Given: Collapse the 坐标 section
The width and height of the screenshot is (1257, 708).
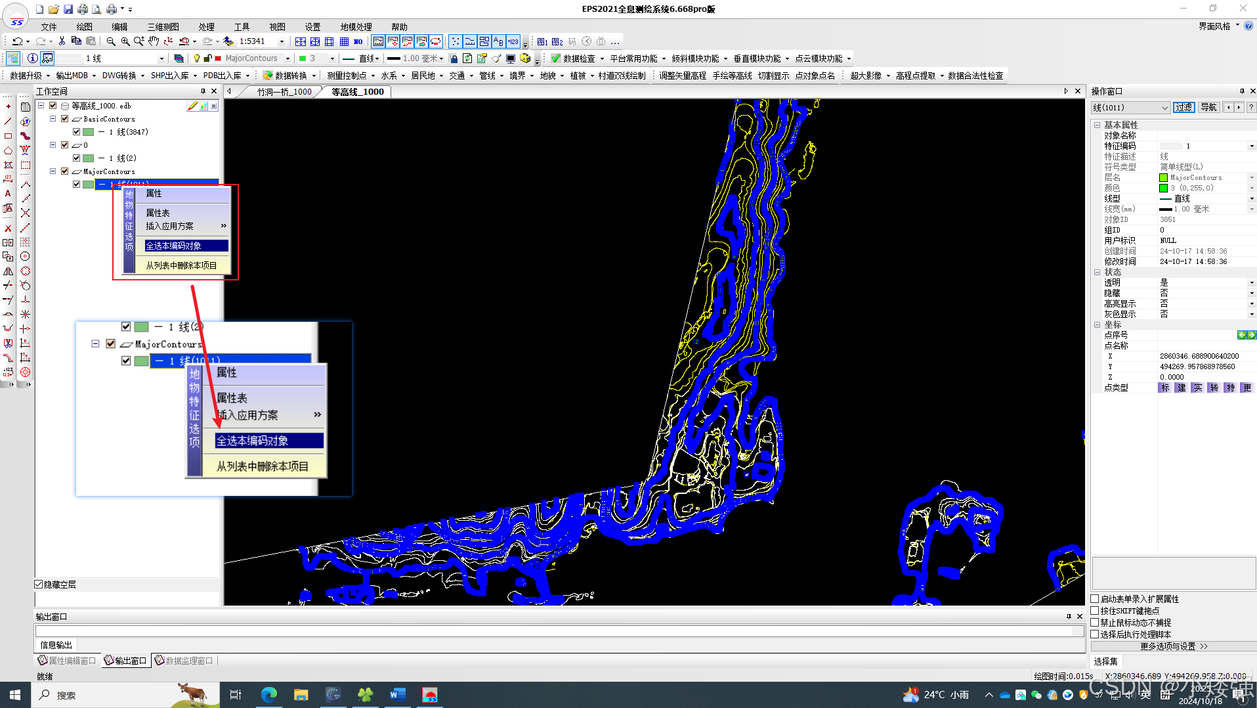Looking at the screenshot, I should tap(1097, 324).
